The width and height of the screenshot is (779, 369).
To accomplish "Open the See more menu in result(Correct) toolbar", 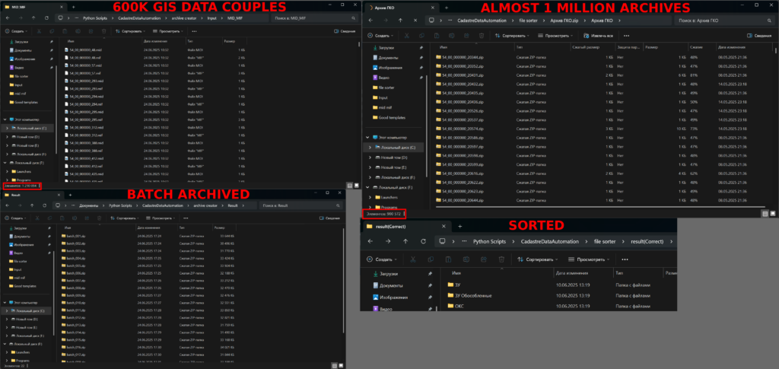I will tap(625, 259).
